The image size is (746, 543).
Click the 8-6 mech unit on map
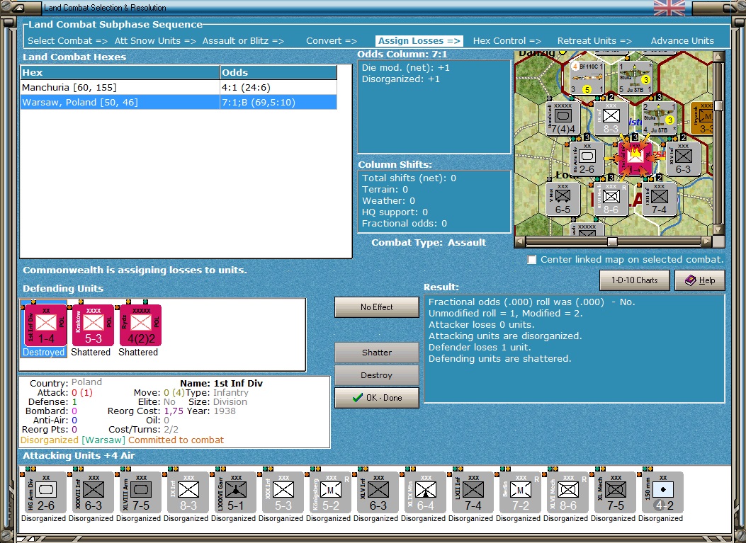tap(611, 199)
